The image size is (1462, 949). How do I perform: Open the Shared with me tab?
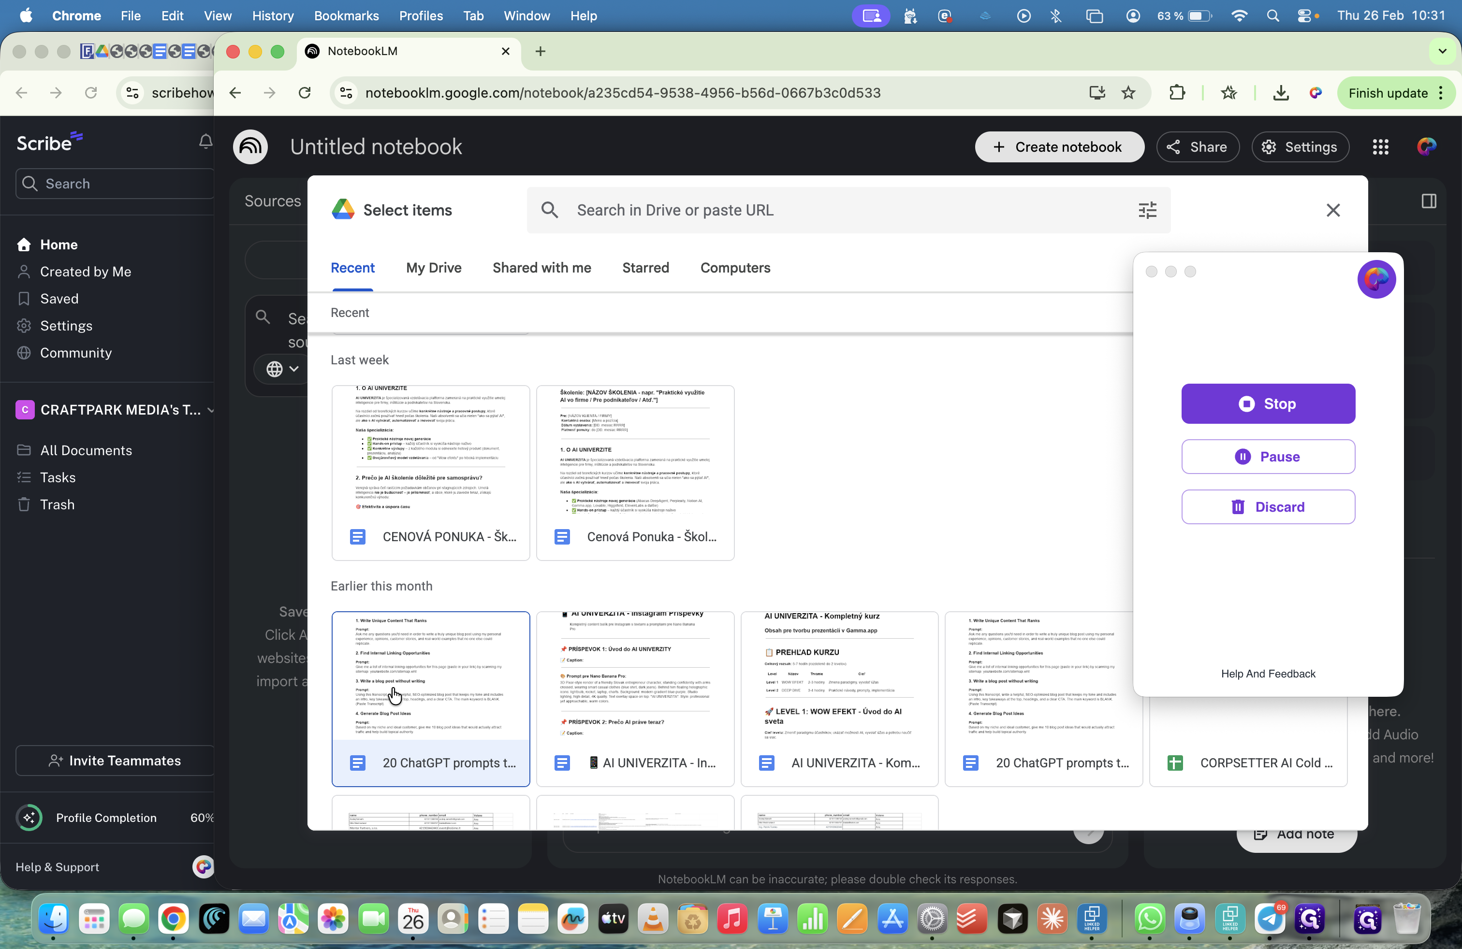541,268
